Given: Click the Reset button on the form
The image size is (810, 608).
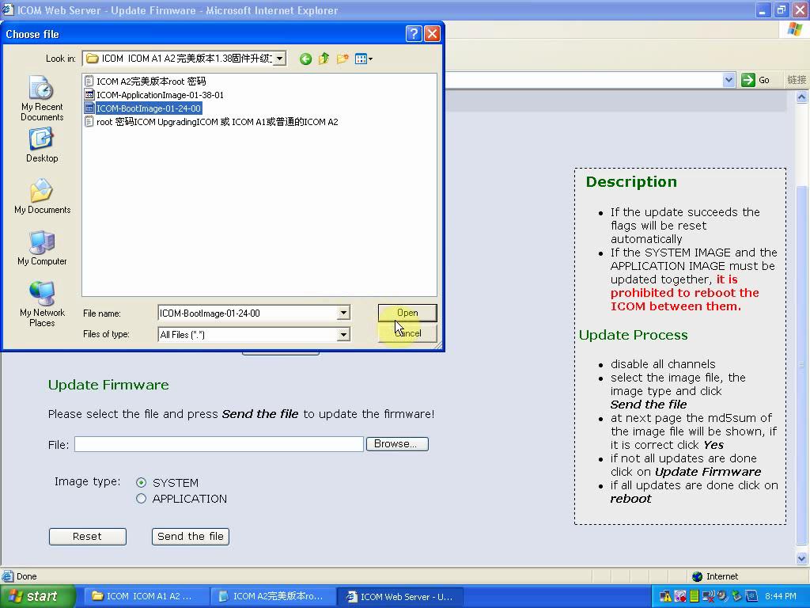Looking at the screenshot, I should (87, 537).
